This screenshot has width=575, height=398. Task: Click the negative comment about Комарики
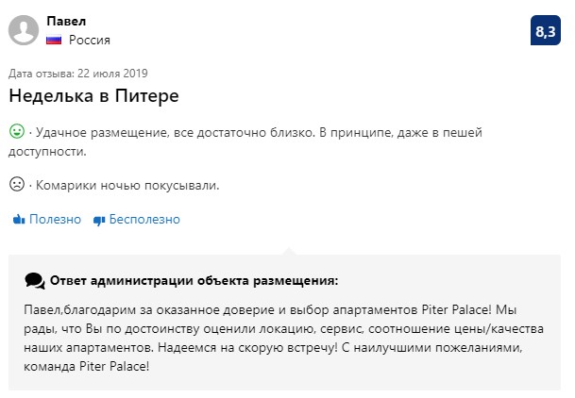[127, 185]
